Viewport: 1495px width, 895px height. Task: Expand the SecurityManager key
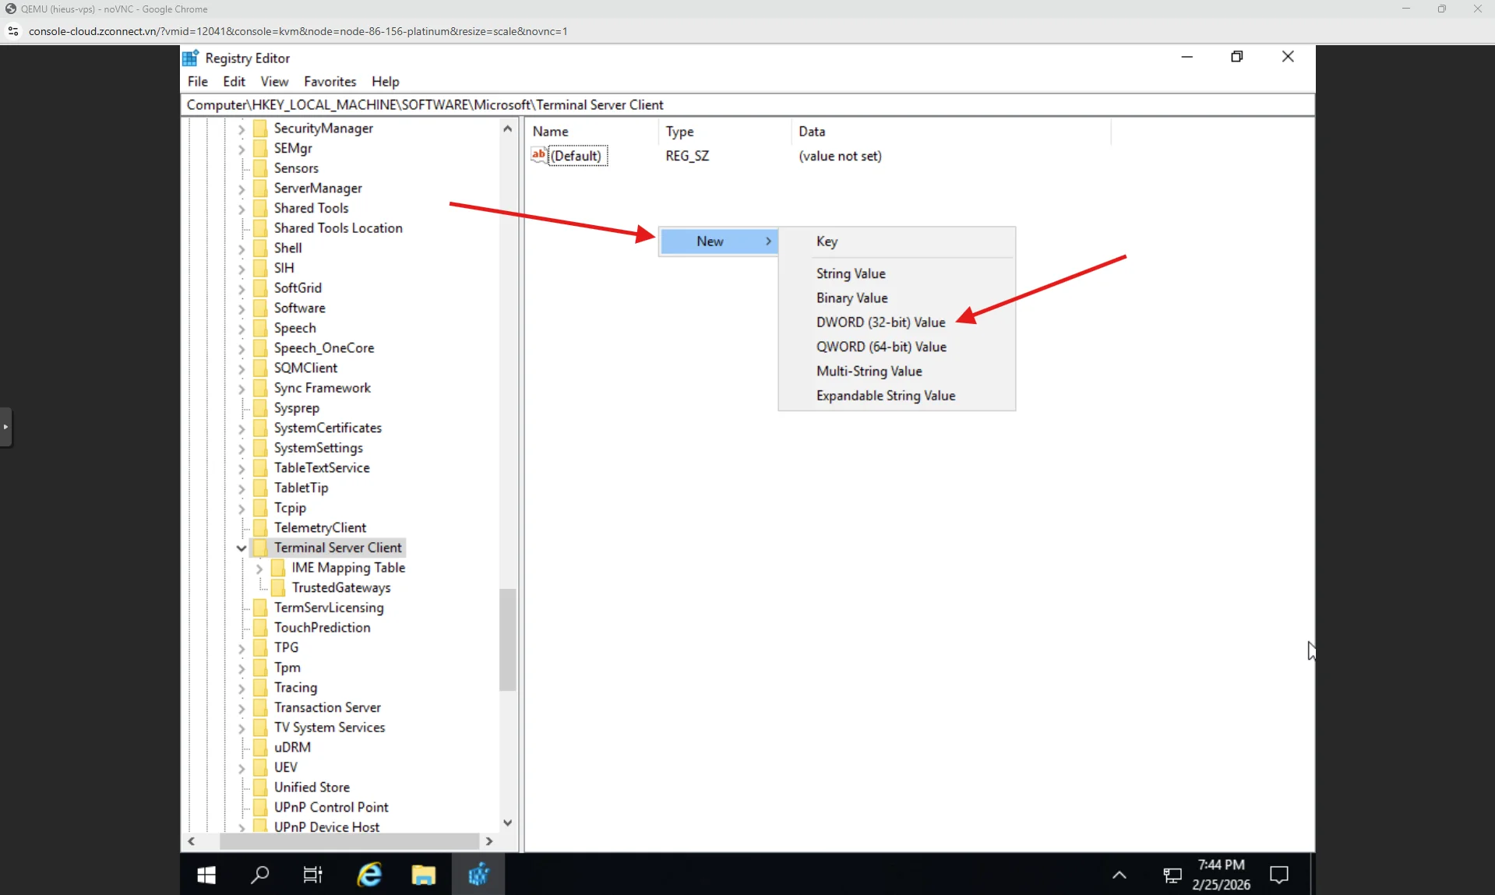242,129
